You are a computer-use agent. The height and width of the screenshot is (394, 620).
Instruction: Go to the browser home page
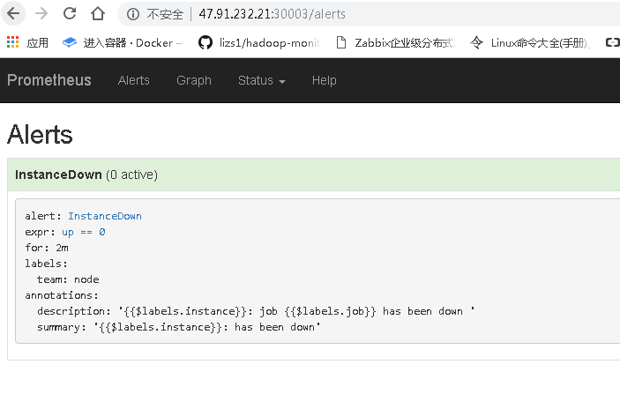(x=98, y=14)
